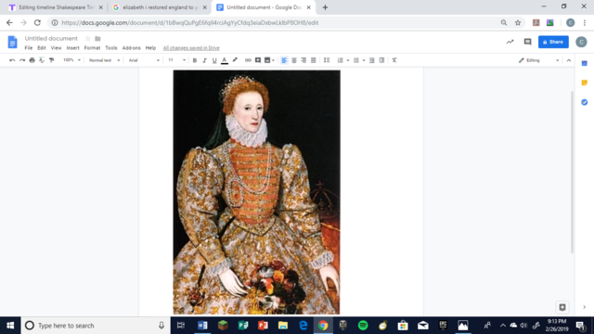Open the Add-ons menu
Screen dimensions: 594x334
[x=132, y=48]
